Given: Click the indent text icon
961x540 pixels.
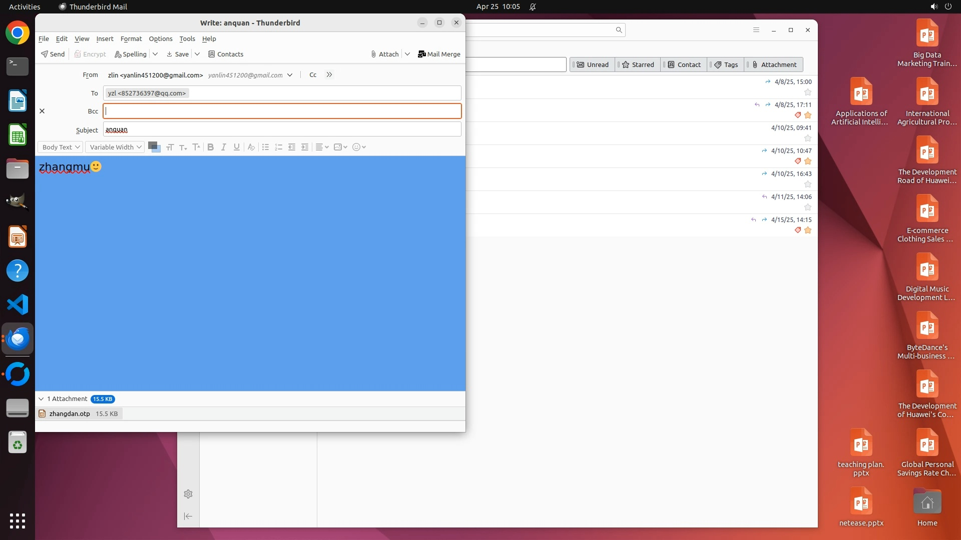Looking at the screenshot, I should (305, 147).
